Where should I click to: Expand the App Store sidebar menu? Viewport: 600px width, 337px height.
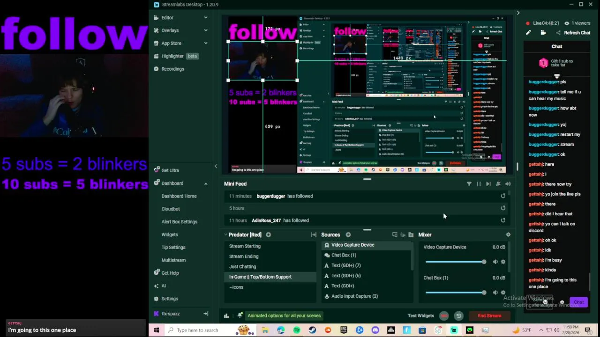pyautogui.click(x=205, y=43)
